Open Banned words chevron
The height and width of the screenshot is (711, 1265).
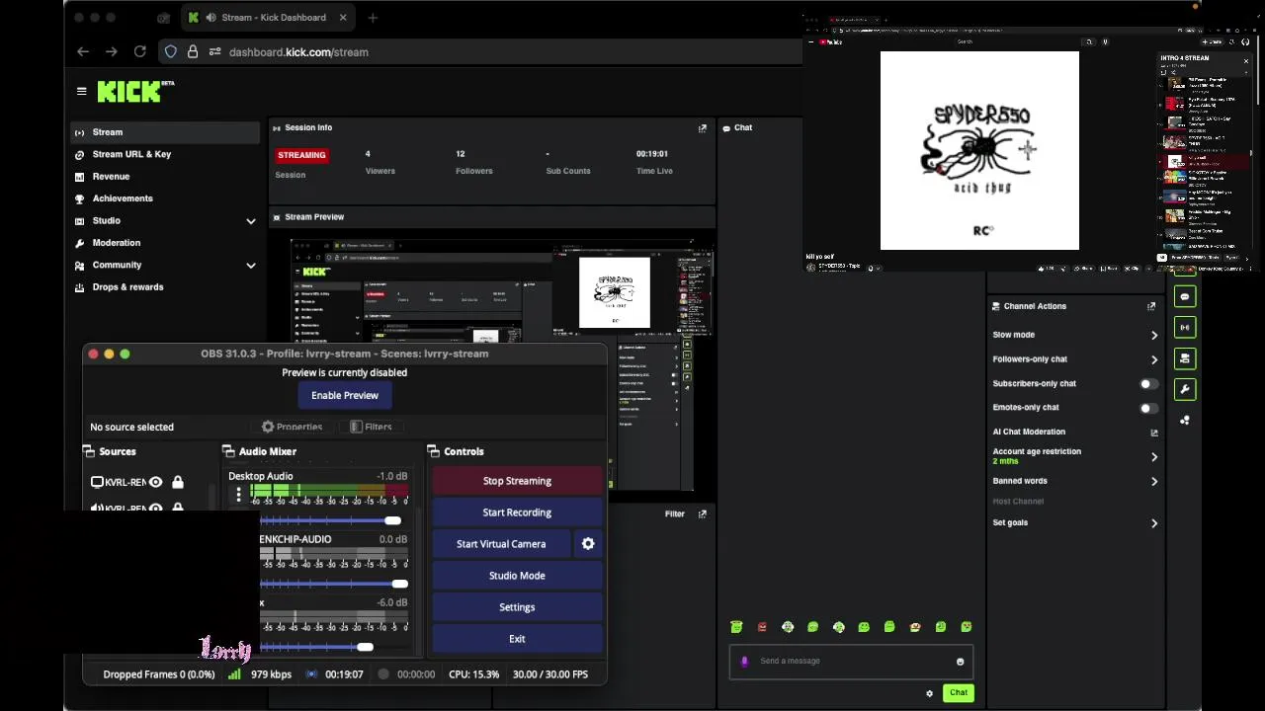point(1154,482)
